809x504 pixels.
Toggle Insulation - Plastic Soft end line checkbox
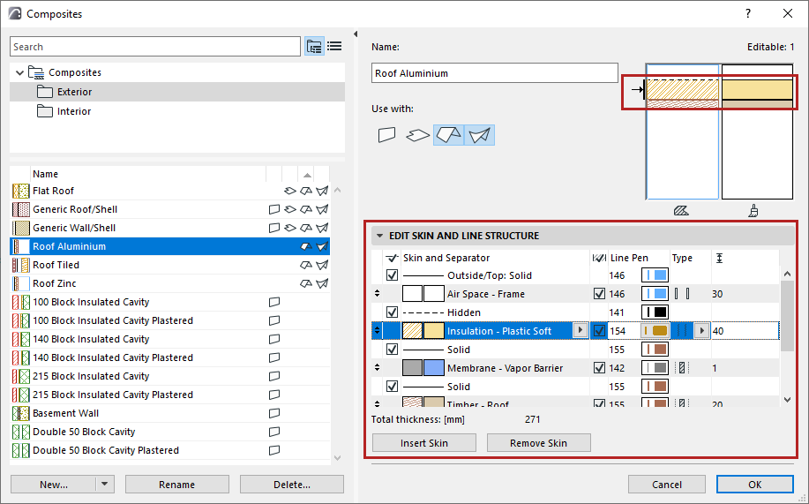[599, 331]
